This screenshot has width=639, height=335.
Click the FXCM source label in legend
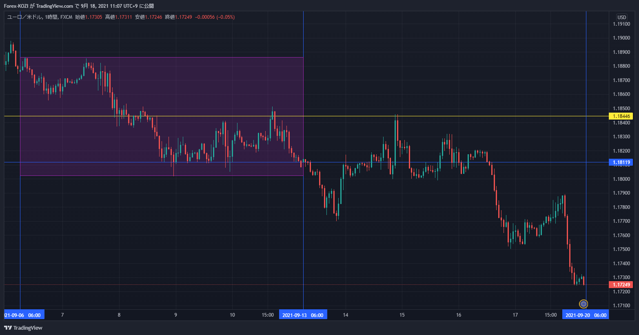coord(67,17)
